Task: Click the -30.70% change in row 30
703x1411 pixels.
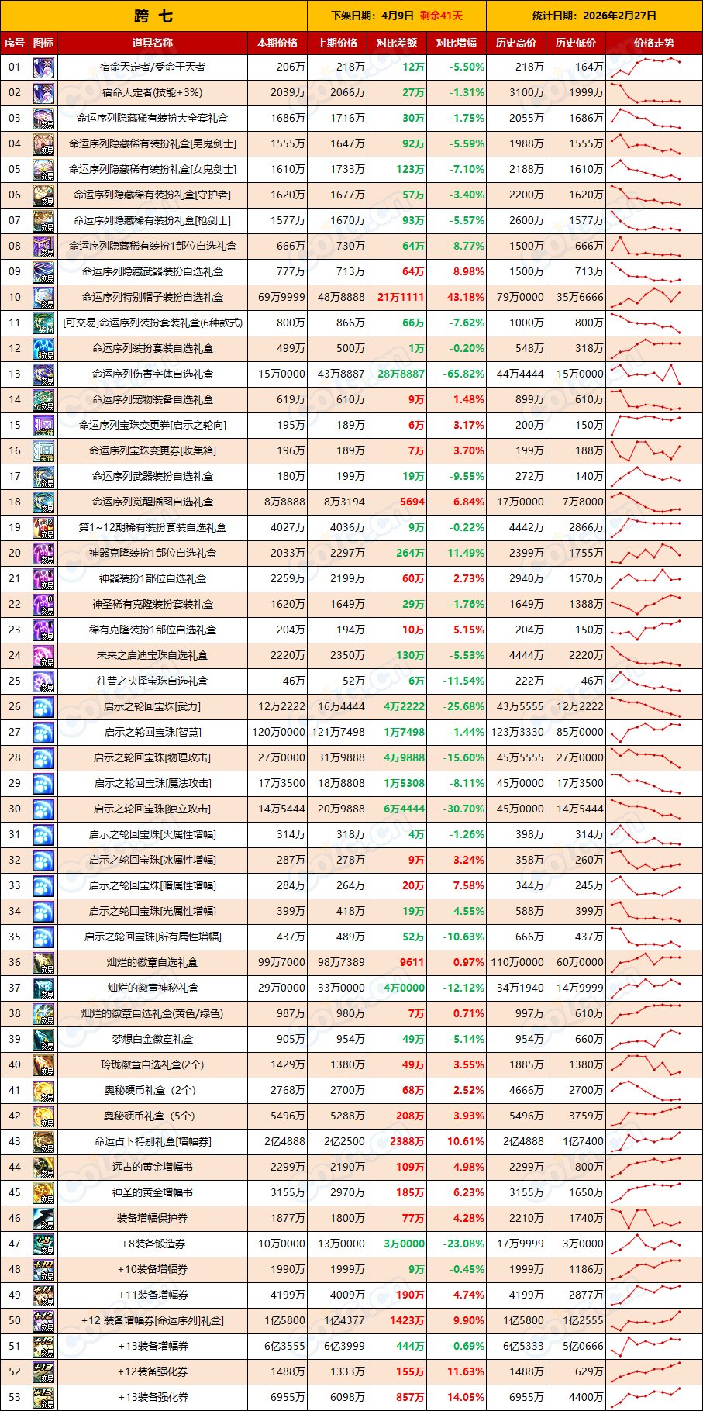Action: (x=463, y=809)
